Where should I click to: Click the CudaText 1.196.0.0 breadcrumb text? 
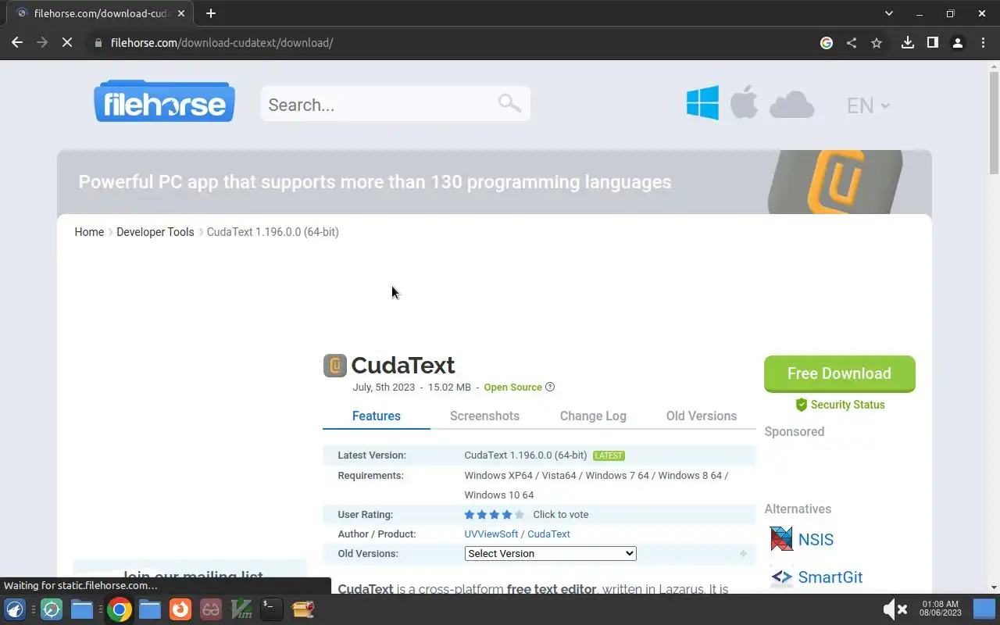(x=273, y=232)
